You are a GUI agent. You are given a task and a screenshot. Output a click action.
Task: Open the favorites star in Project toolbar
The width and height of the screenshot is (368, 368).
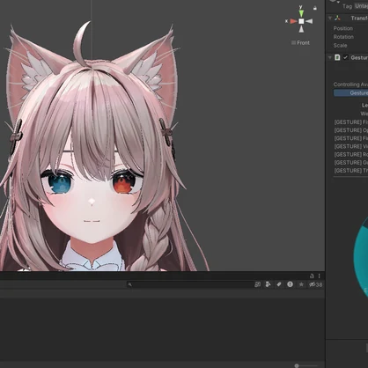[x=301, y=284]
